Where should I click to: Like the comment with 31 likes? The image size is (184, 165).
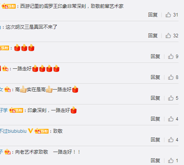[x=168, y=15]
